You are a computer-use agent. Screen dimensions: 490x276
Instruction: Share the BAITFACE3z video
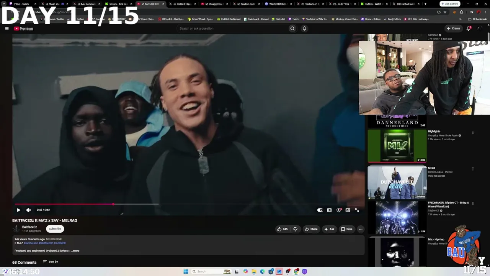coord(311,229)
